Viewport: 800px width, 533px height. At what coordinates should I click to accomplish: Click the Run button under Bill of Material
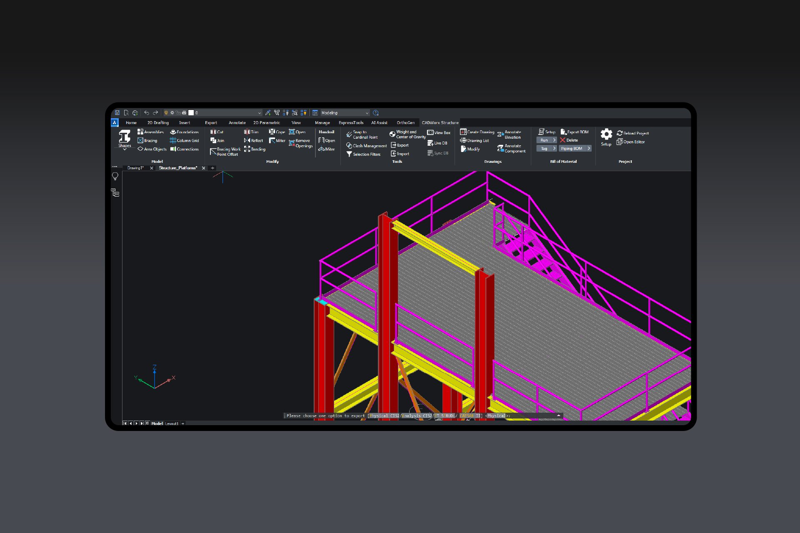click(544, 140)
